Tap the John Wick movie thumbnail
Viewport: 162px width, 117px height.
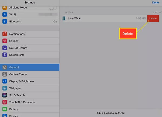[x=64, y=18]
